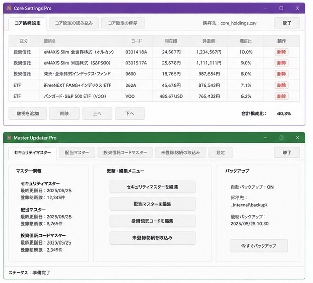
Task: Delete the iFreeNEXT FANG+ ETF row
Action: [x=282, y=85]
